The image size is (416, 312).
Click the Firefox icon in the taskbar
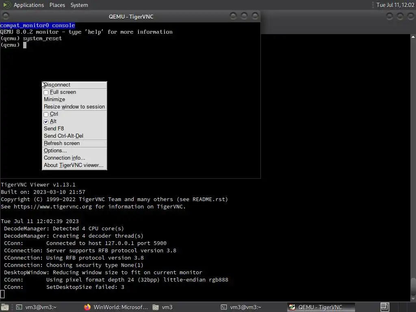[x=87, y=307]
